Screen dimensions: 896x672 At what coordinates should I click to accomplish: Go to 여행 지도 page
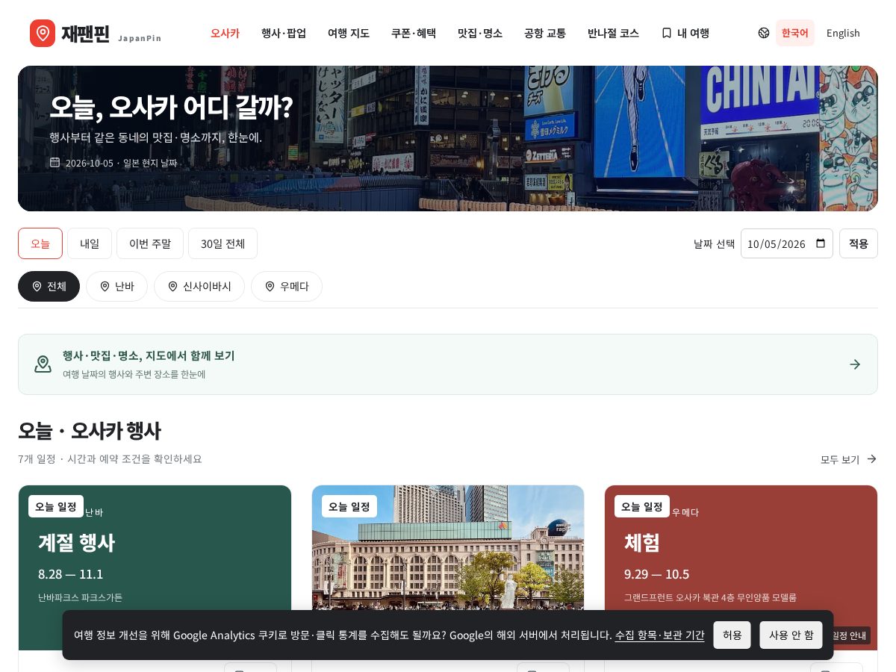coord(349,33)
